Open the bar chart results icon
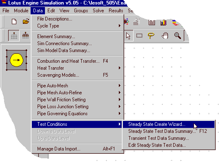Screen dimensions: 223x164 pyautogui.click(x=163, y=23)
